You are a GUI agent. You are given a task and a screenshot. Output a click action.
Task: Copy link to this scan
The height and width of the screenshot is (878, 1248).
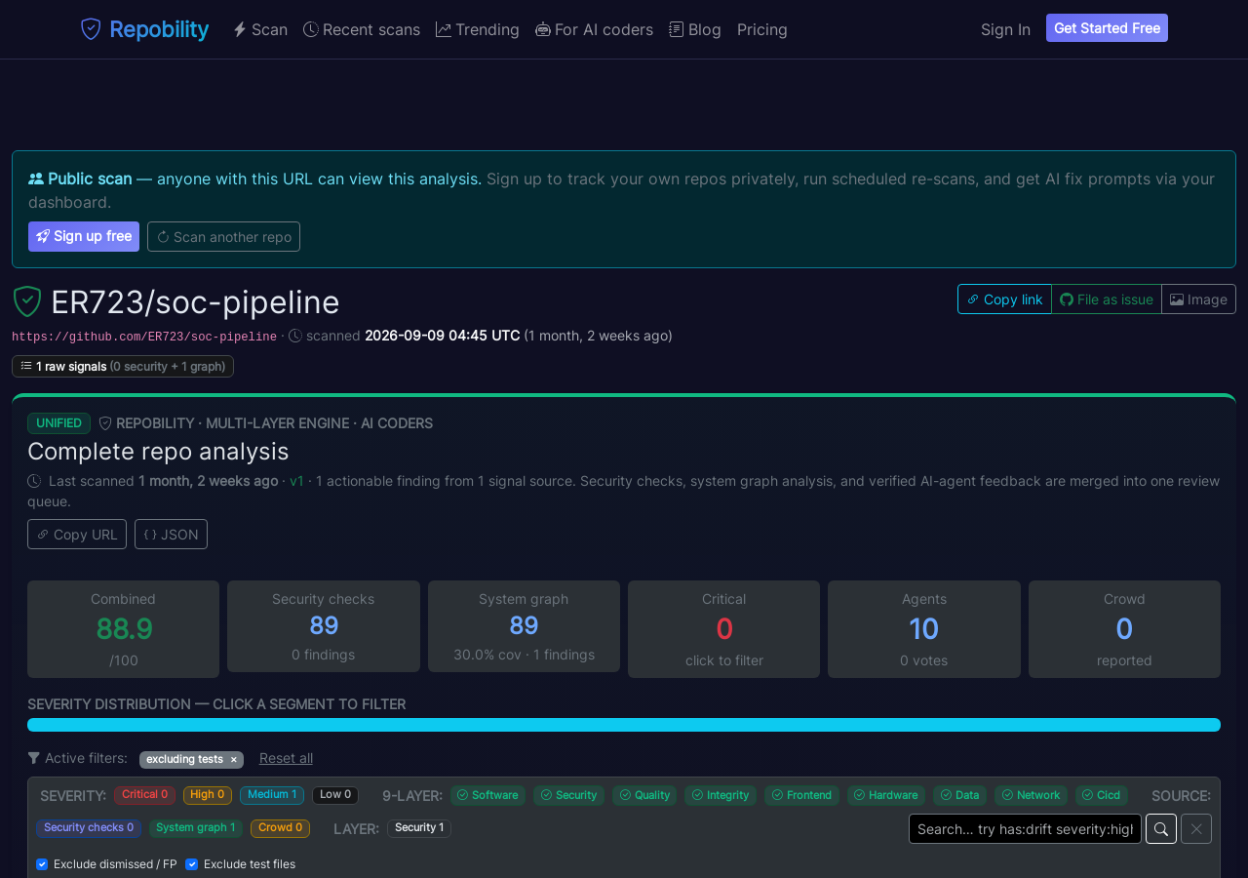(1004, 299)
